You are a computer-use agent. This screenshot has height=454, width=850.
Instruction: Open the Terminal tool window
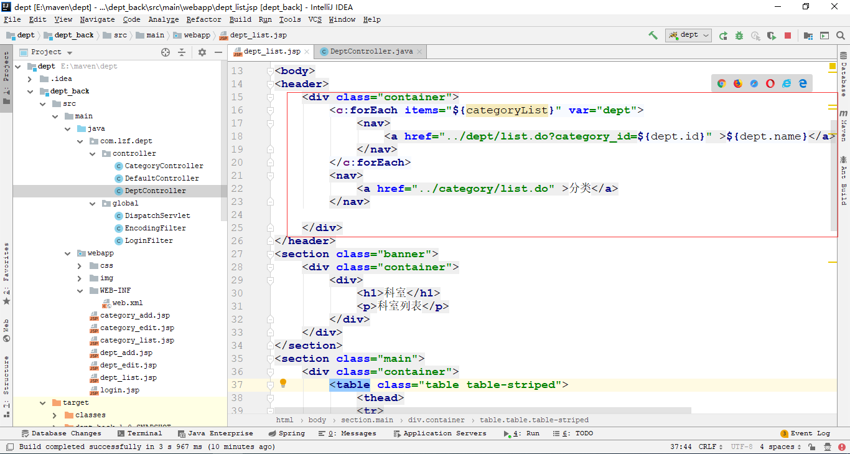(139, 433)
